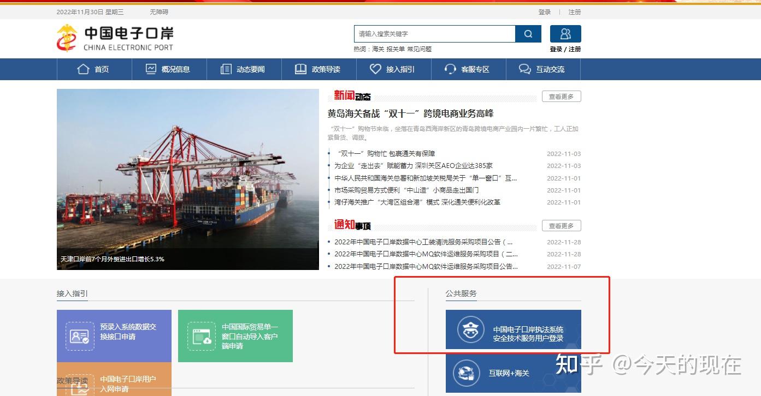
Task: Click the cloud window icon on 单一窗口 tile
Action: click(x=202, y=336)
